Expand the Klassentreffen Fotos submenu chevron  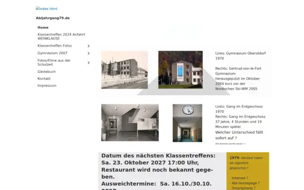(88, 46)
